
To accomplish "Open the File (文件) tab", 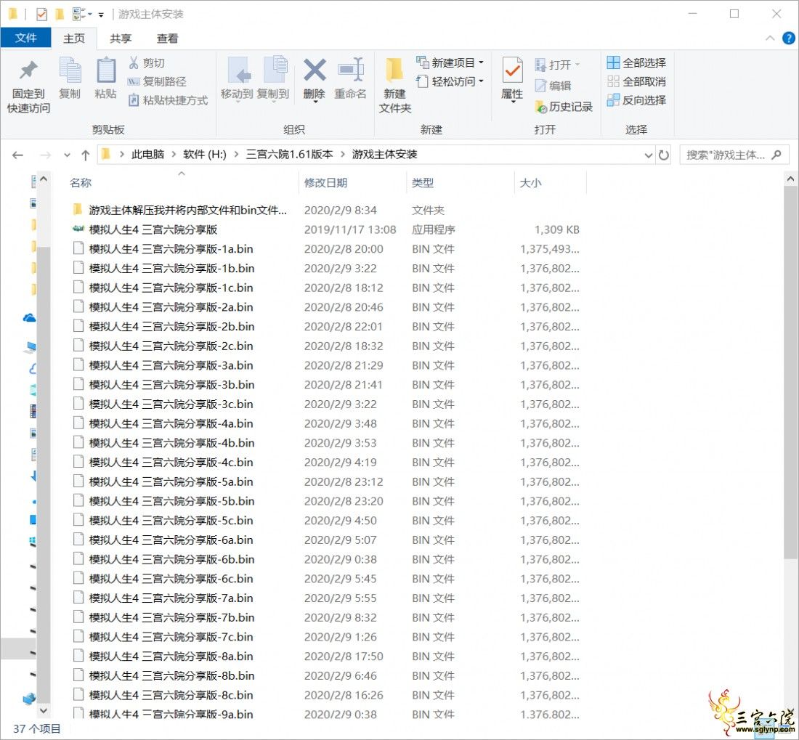I will point(25,38).
